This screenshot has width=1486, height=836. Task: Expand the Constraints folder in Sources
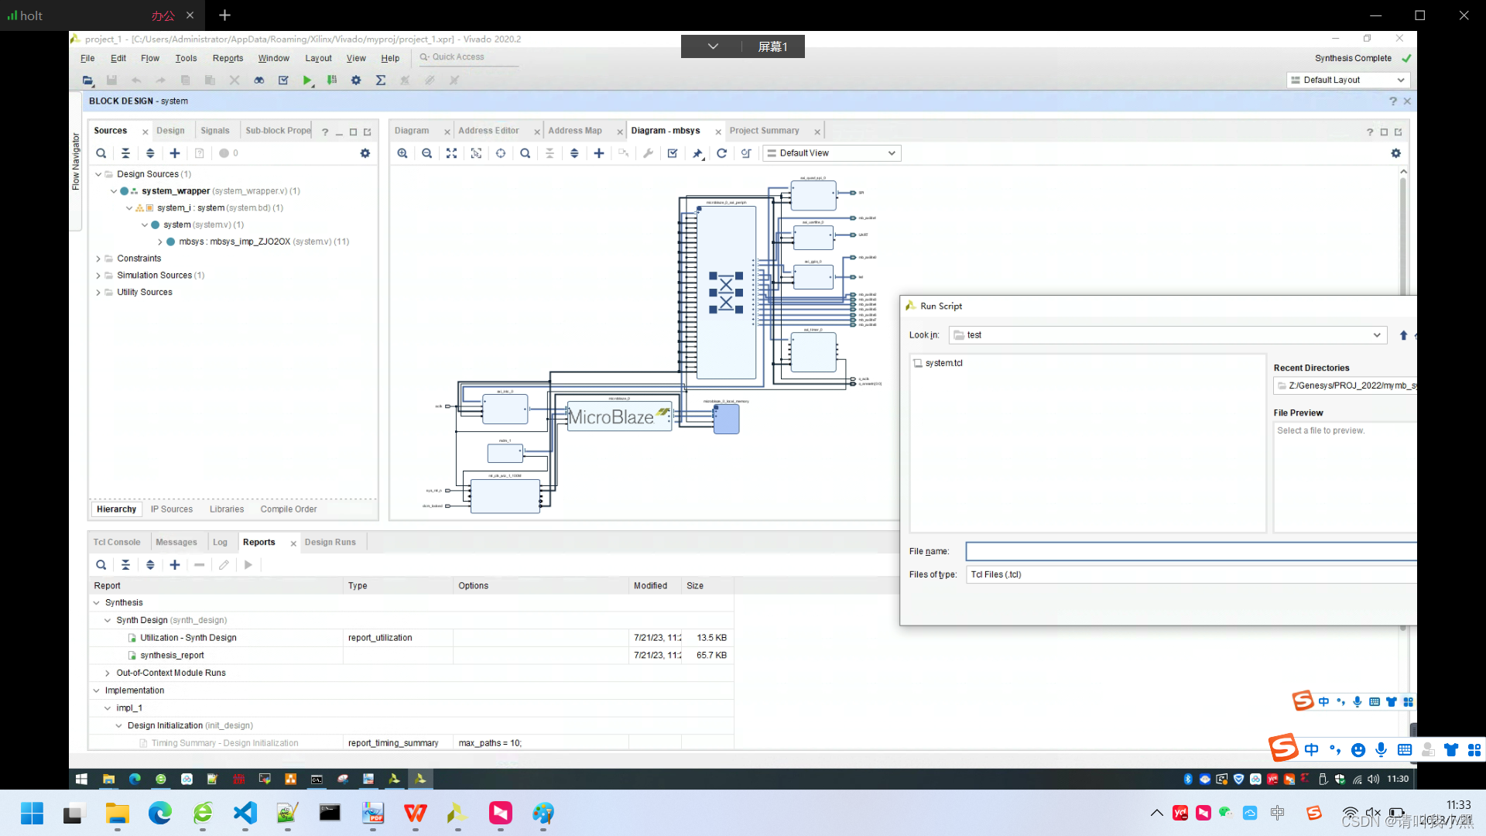tap(98, 259)
